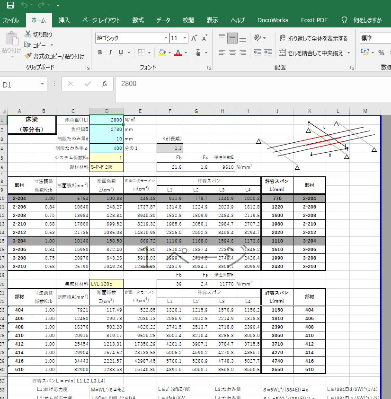This screenshot has width=391, height=399.
Task: Click merge and center (セルを結合して中央揃え)
Action: point(311,52)
